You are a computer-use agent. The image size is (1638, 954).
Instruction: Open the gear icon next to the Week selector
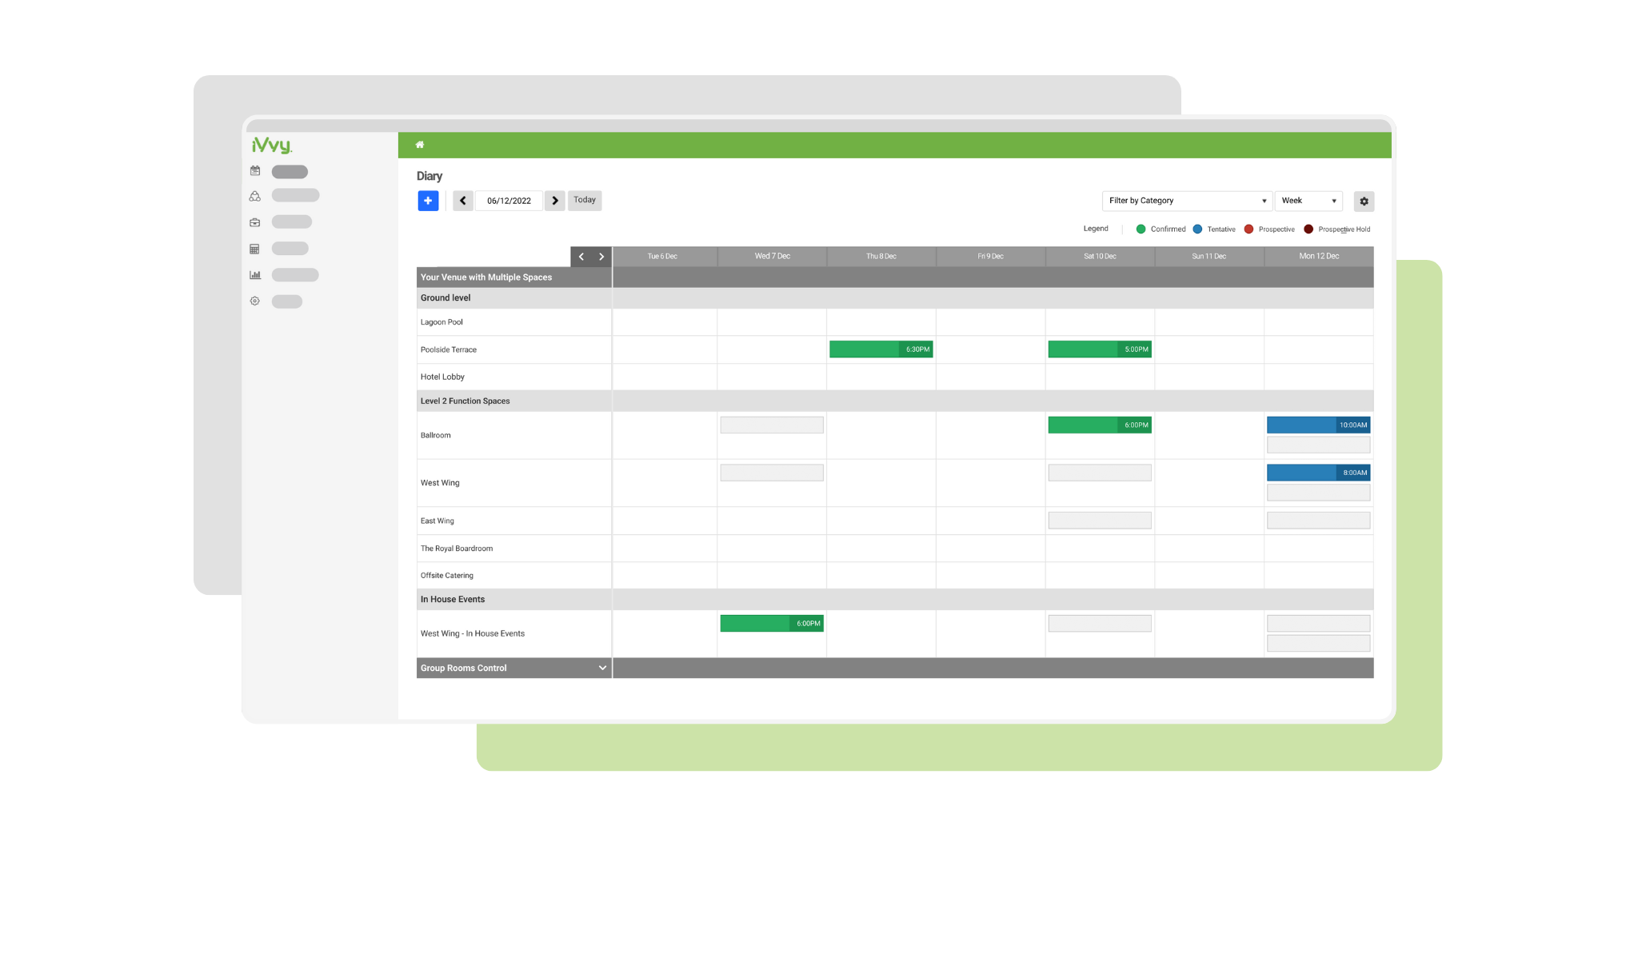[1364, 201]
